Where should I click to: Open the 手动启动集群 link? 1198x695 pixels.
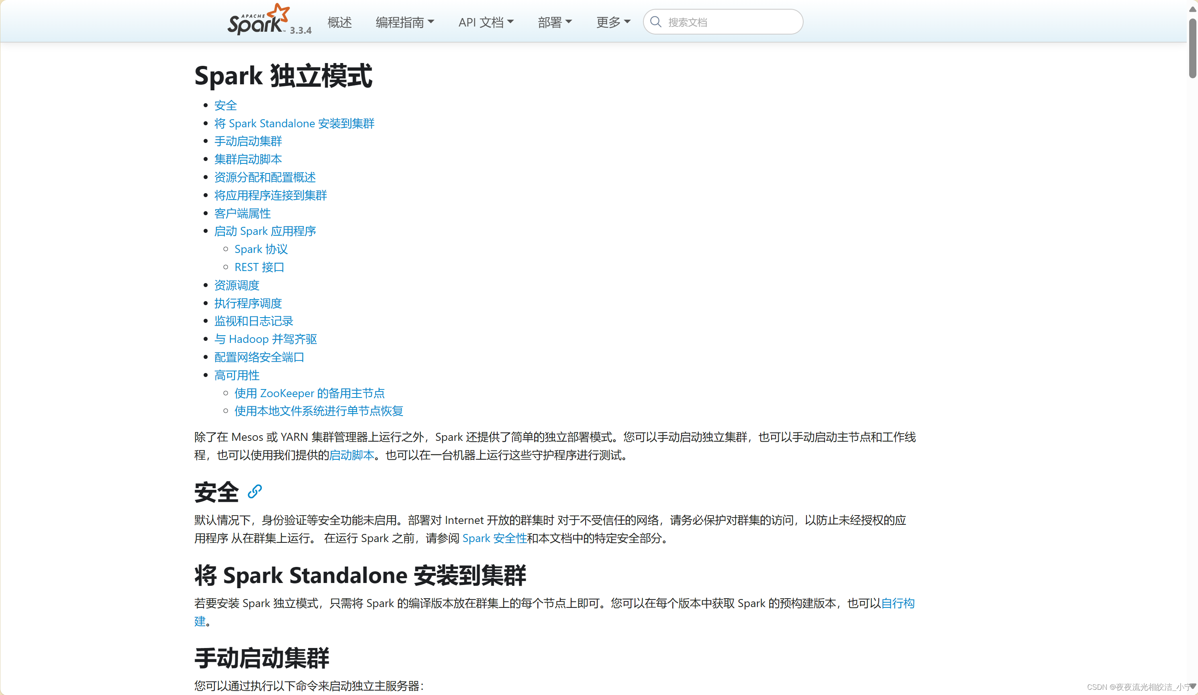(248, 141)
